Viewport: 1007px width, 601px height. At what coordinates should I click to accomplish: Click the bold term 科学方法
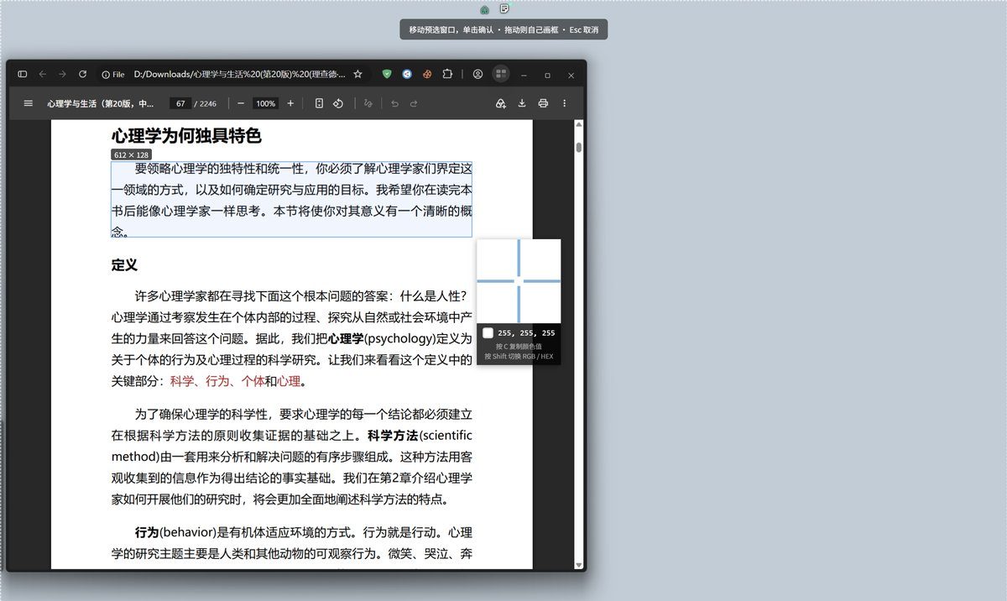point(392,436)
